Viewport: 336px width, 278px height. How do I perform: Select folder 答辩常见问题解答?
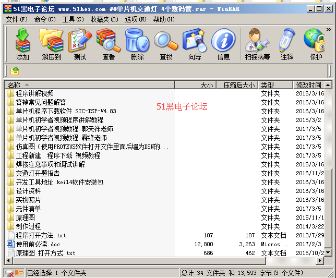point(41,102)
